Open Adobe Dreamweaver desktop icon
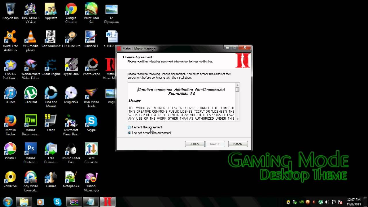Image resolution: width=368 pixels, height=207 pixels. [x=31, y=125]
